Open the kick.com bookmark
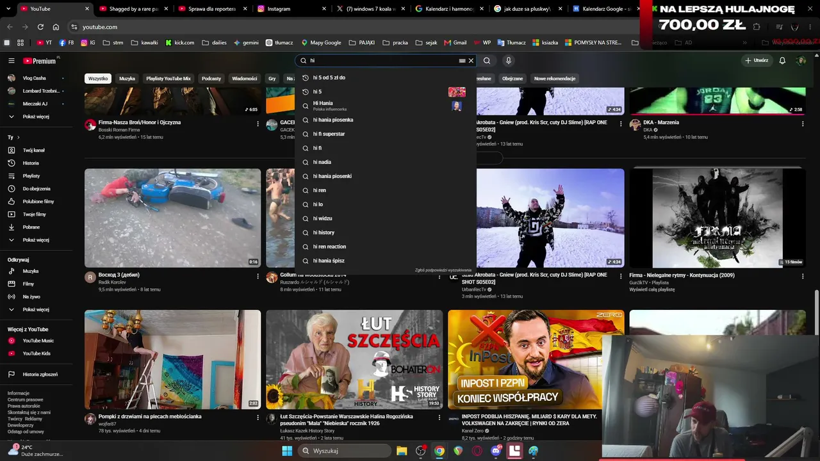 pyautogui.click(x=180, y=43)
